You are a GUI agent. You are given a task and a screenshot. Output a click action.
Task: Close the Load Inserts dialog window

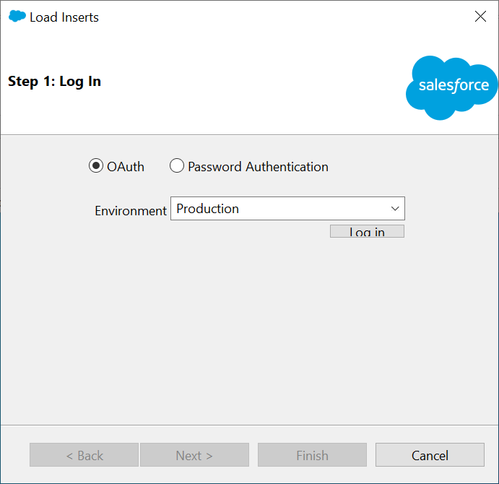480,17
